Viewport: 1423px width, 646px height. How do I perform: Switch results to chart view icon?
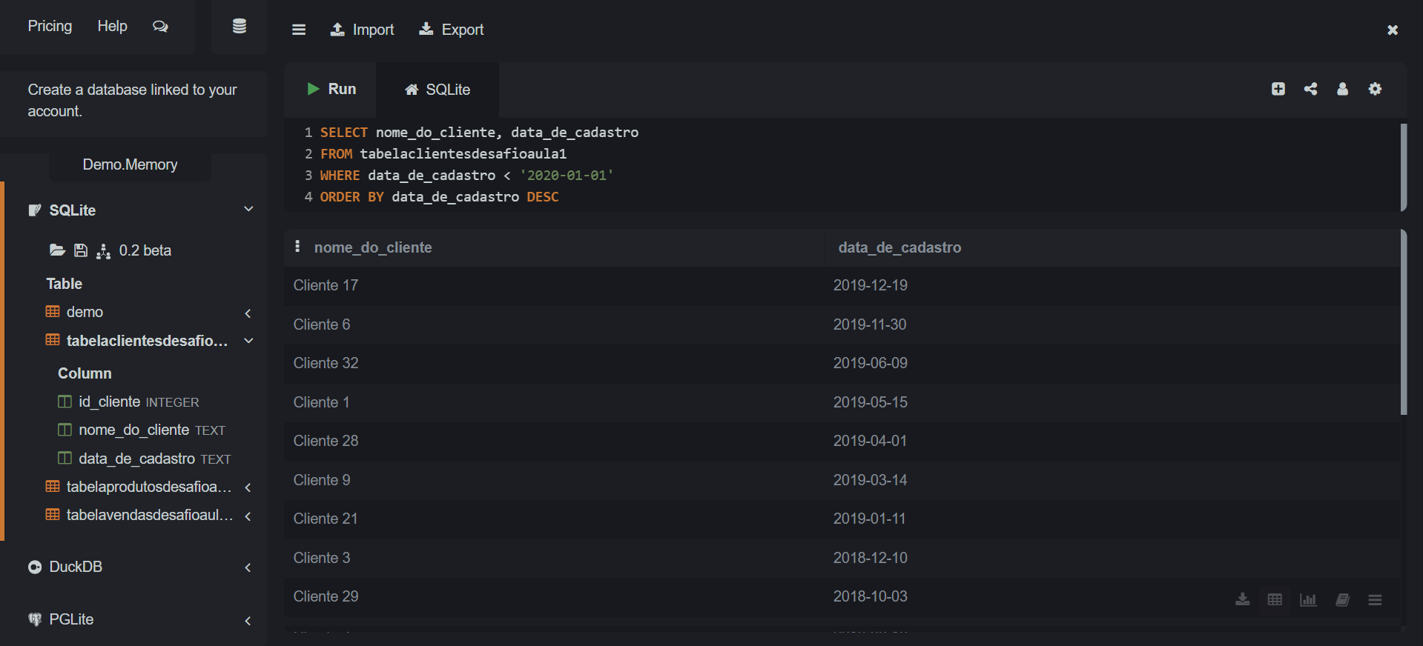coord(1308,600)
